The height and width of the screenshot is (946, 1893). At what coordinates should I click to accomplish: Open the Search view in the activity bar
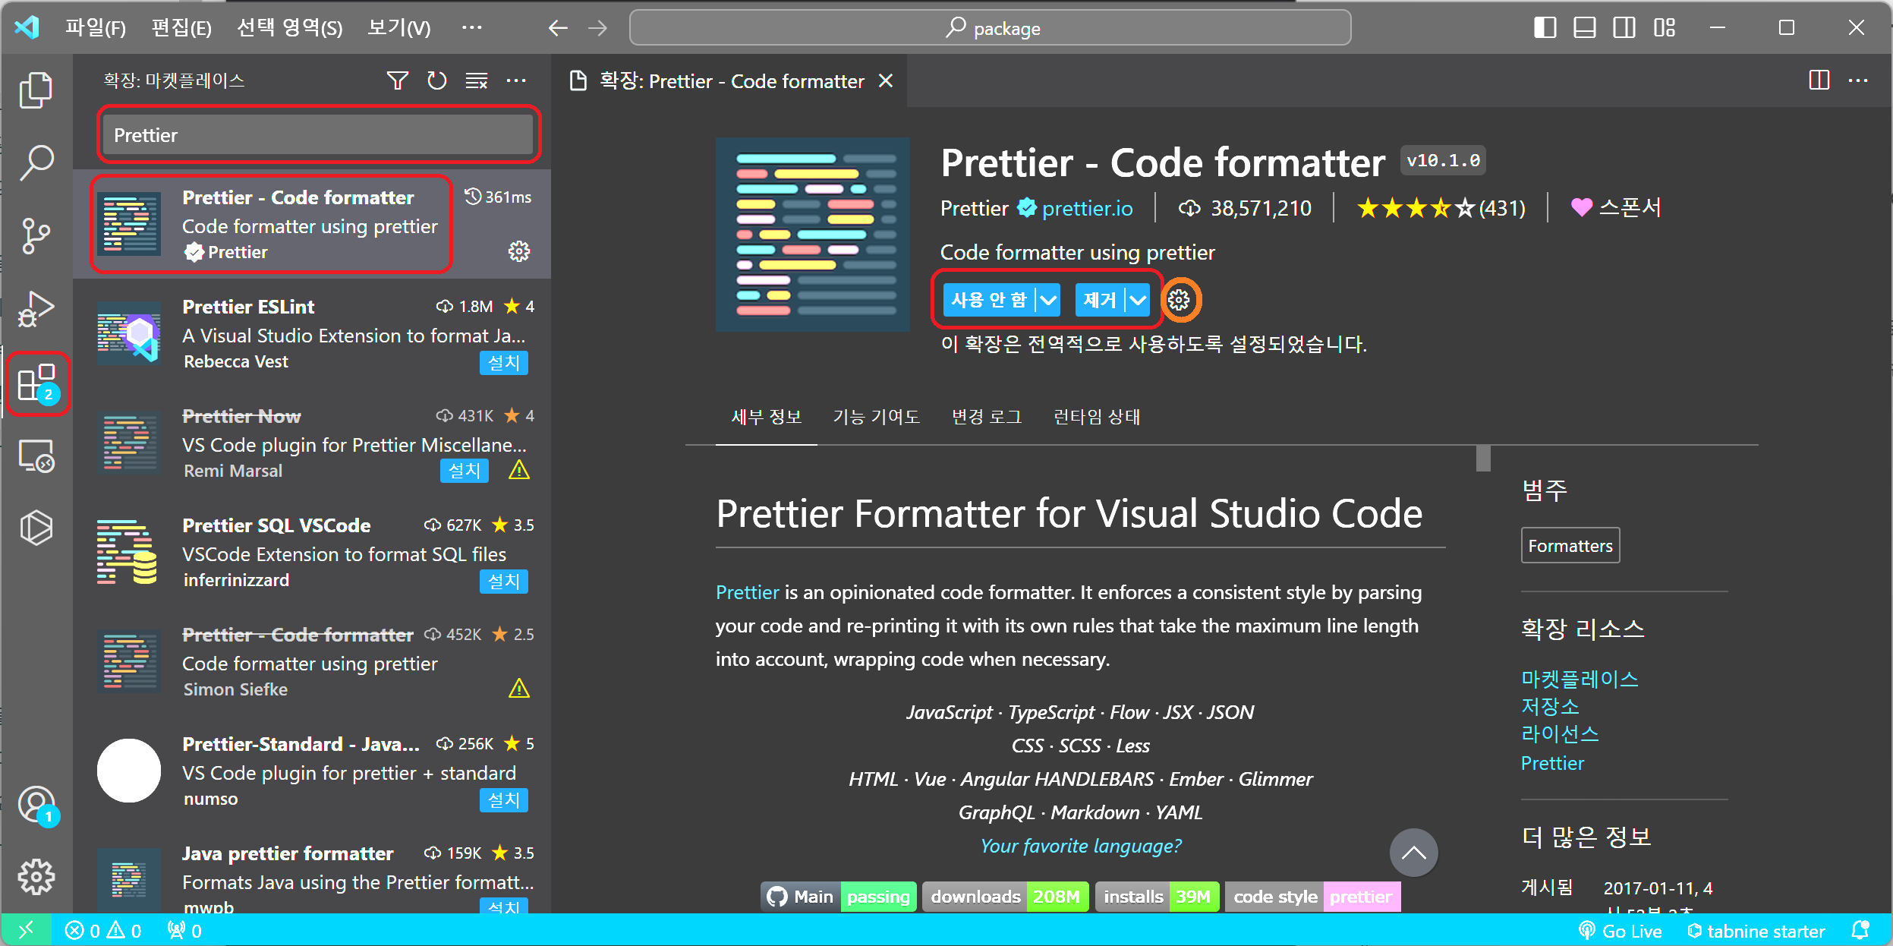[36, 162]
